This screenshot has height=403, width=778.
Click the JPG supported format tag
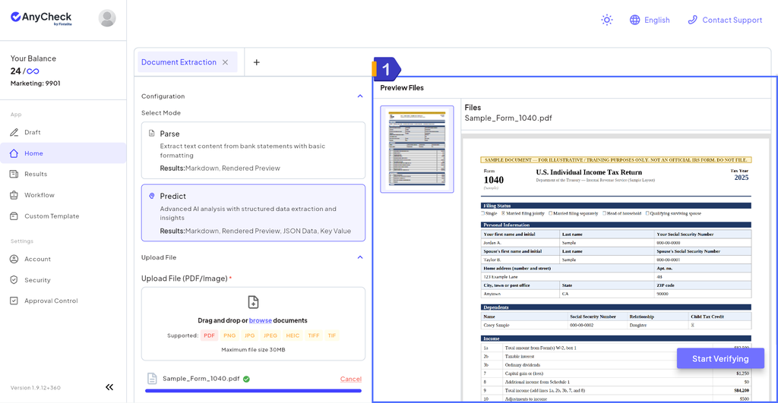pos(249,335)
